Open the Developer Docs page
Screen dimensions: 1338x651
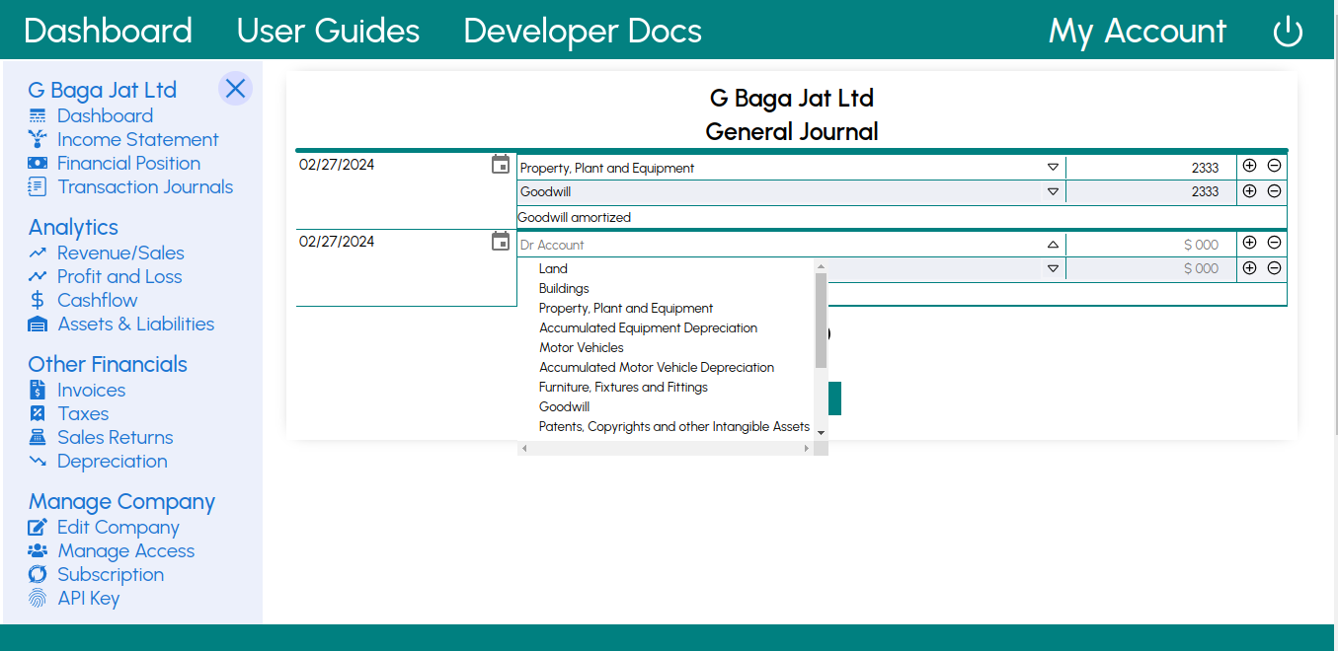[x=583, y=32]
